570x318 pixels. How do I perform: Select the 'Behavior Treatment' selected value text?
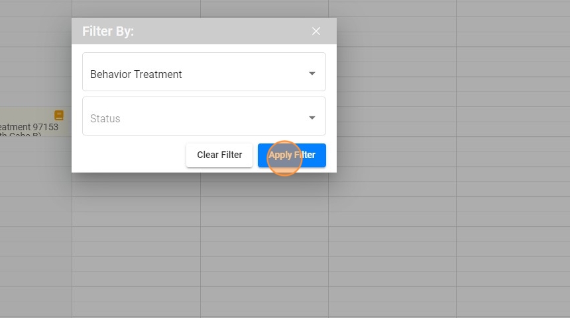tap(136, 74)
